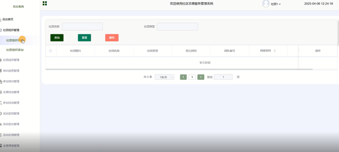This screenshot has height=152, width=339.
Task: Open 社团组织添加 submenu item
Action: point(15,50)
